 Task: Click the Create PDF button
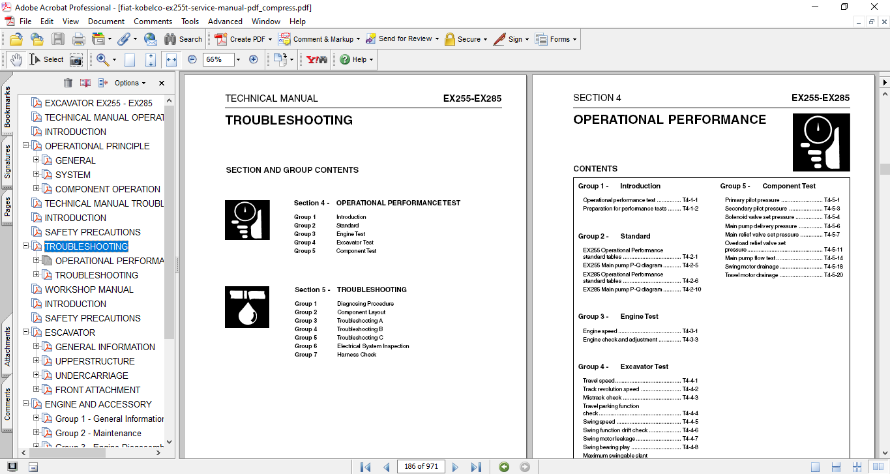[241, 39]
